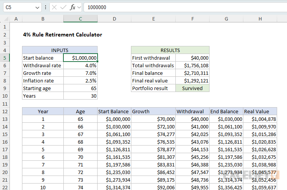Image resolution: width=287 pixels, height=190 pixels.
Task: Select real value $1,004,878 in year 1
Action: 260,119
